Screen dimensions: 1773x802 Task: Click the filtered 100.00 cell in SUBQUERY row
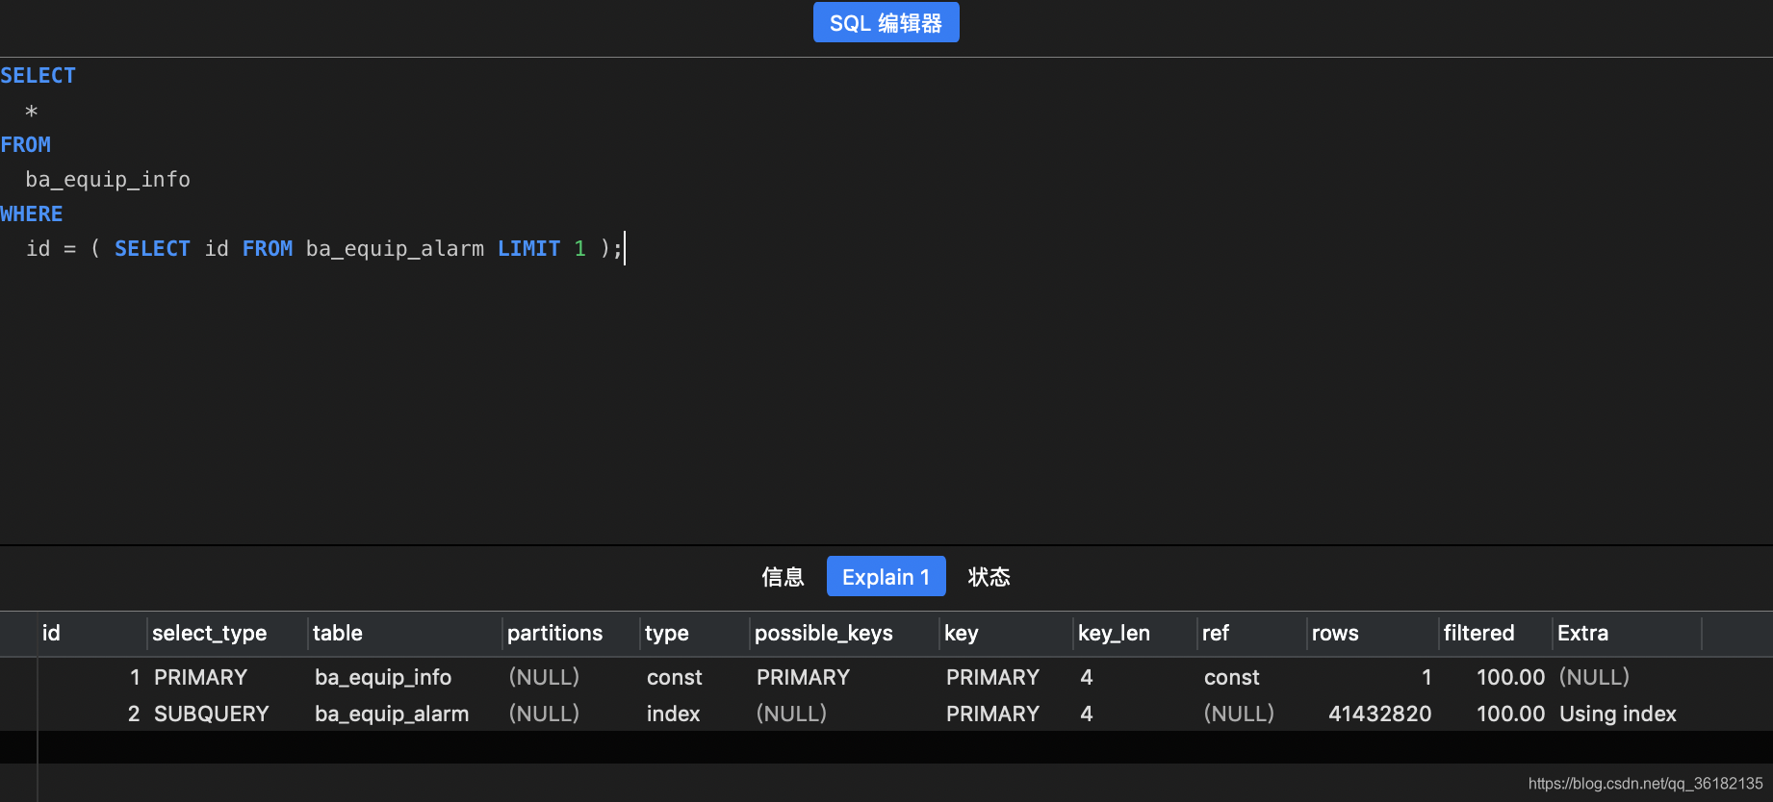point(1510,714)
